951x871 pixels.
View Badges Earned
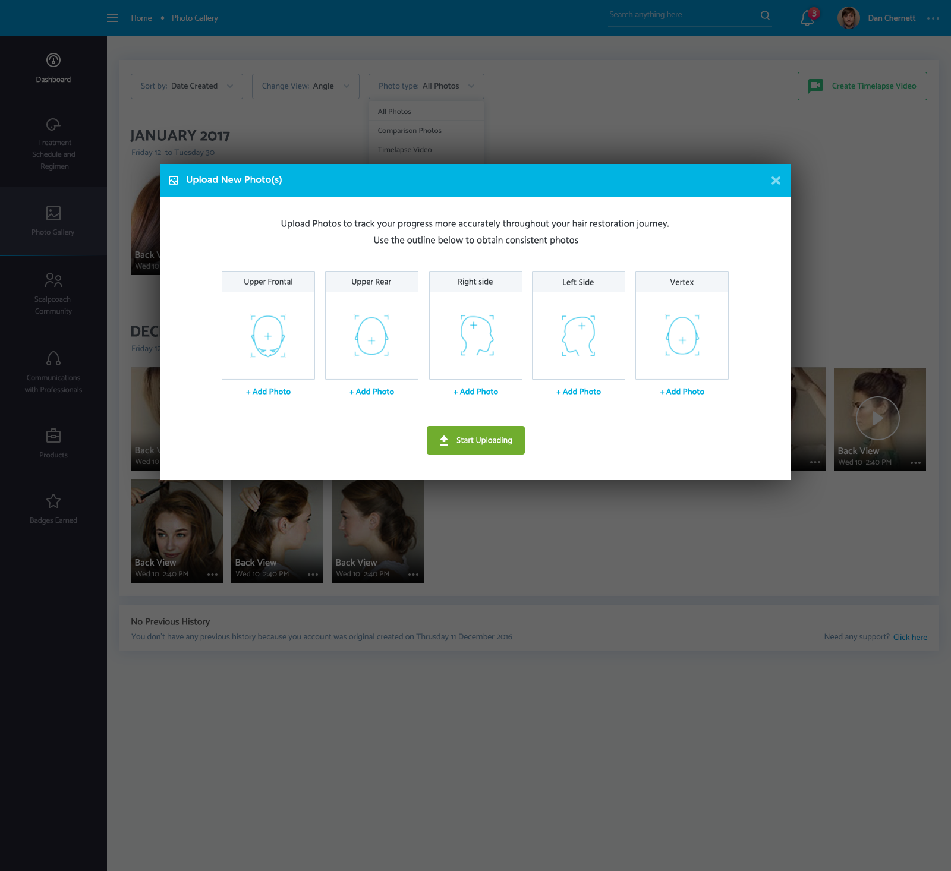[53, 509]
